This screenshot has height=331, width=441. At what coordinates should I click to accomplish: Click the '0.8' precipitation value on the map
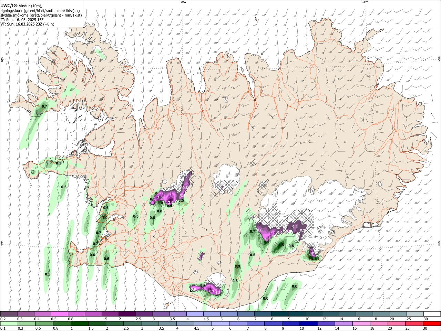point(160,211)
